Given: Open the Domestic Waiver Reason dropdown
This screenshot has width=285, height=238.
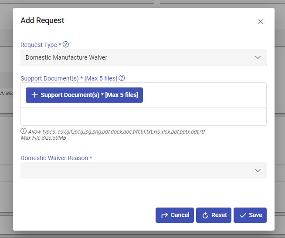Looking at the screenshot, I should pos(135,171).
